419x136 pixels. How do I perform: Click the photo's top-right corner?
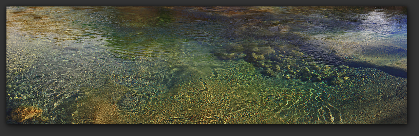coord(406,7)
